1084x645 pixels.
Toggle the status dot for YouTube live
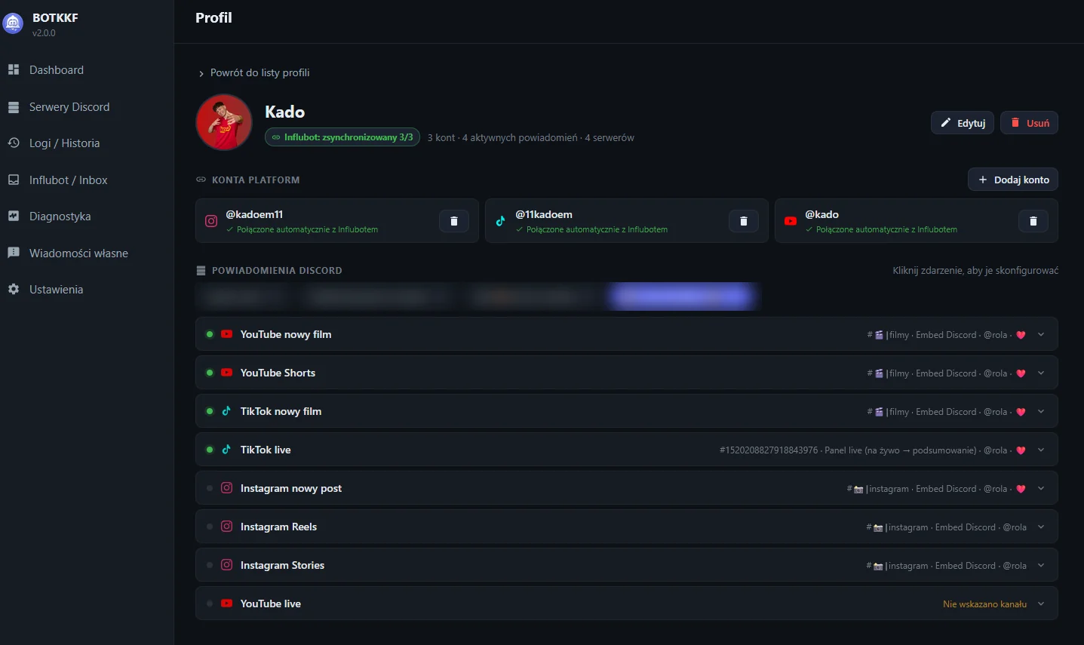(210, 604)
